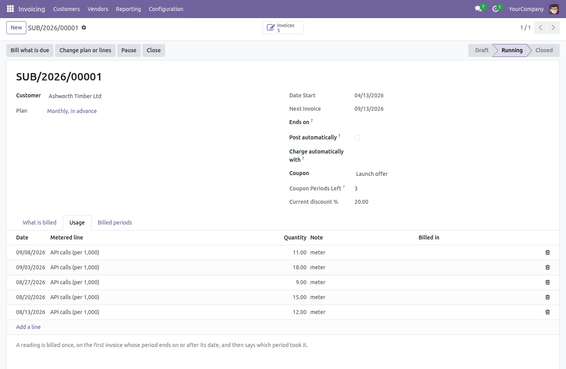The image size is (566, 369).
Task: Delete the 08/27/2026 usage line
Action: click(x=548, y=282)
